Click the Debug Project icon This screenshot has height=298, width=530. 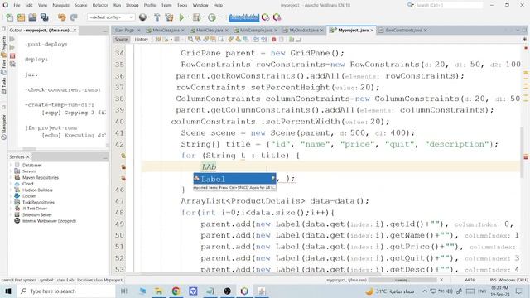(196, 17)
